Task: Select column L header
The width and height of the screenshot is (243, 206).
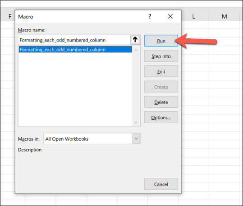Action: pyautogui.click(x=193, y=16)
